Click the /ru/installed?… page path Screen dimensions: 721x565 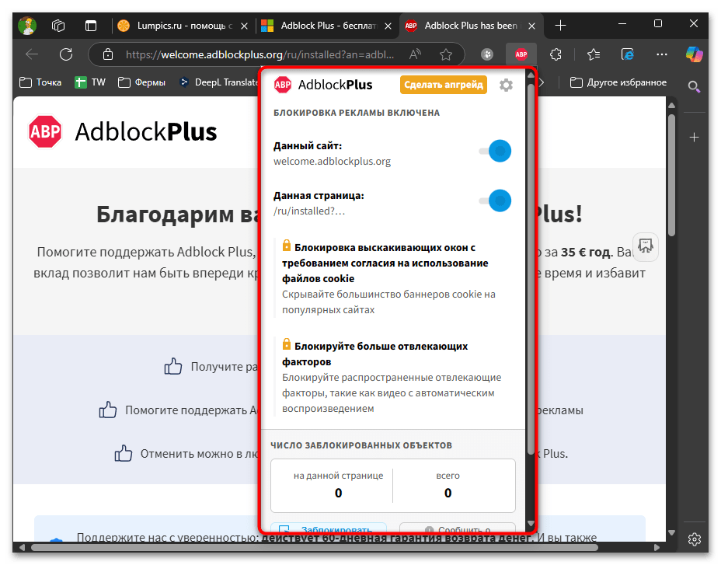(x=308, y=211)
